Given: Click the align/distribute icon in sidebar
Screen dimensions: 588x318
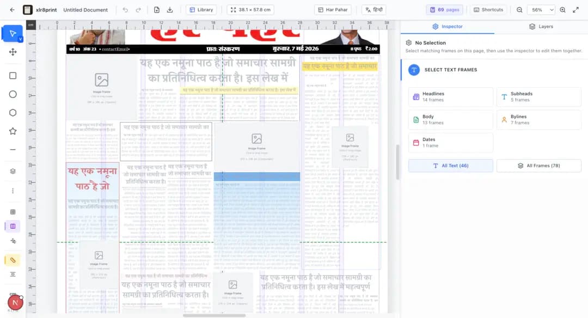Looking at the screenshot, I should (x=13, y=274).
